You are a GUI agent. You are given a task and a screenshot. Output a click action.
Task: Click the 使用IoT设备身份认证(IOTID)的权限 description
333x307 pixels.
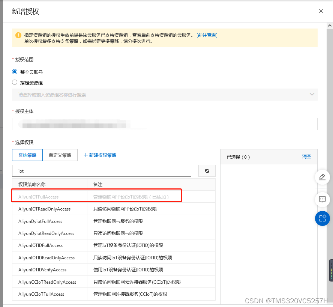coord(128,270)
